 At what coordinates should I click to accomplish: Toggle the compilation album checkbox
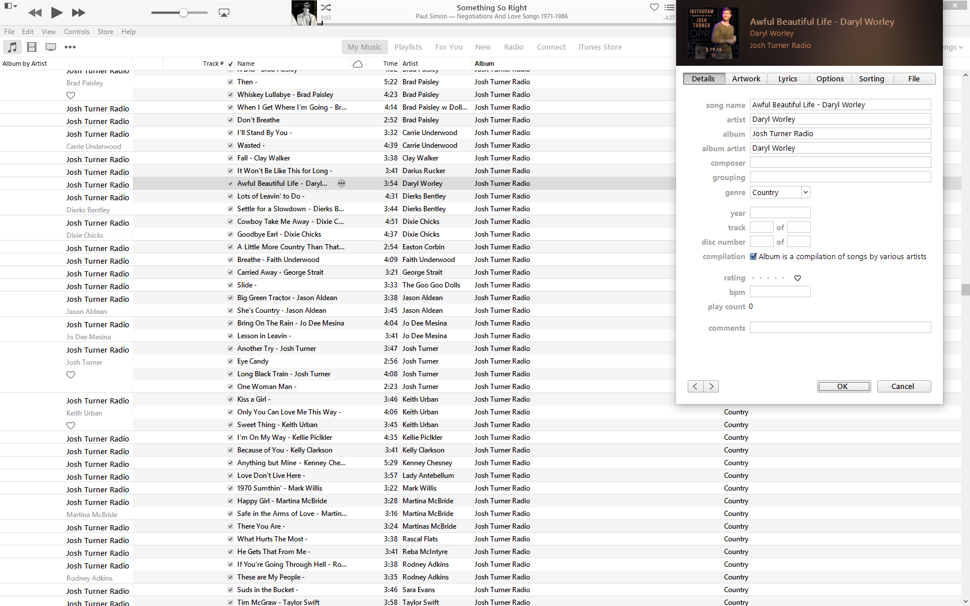click(x=753, y=257)
